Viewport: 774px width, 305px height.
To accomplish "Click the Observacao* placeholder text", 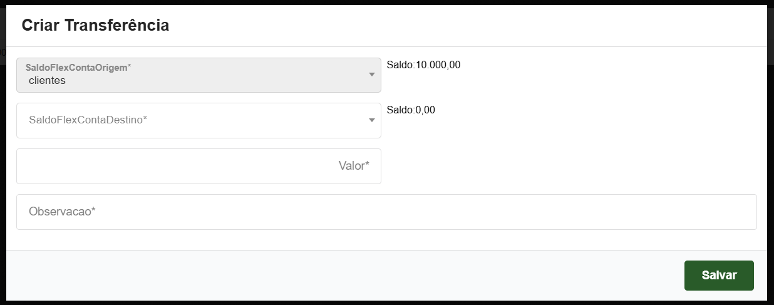I will click(62, 212).
